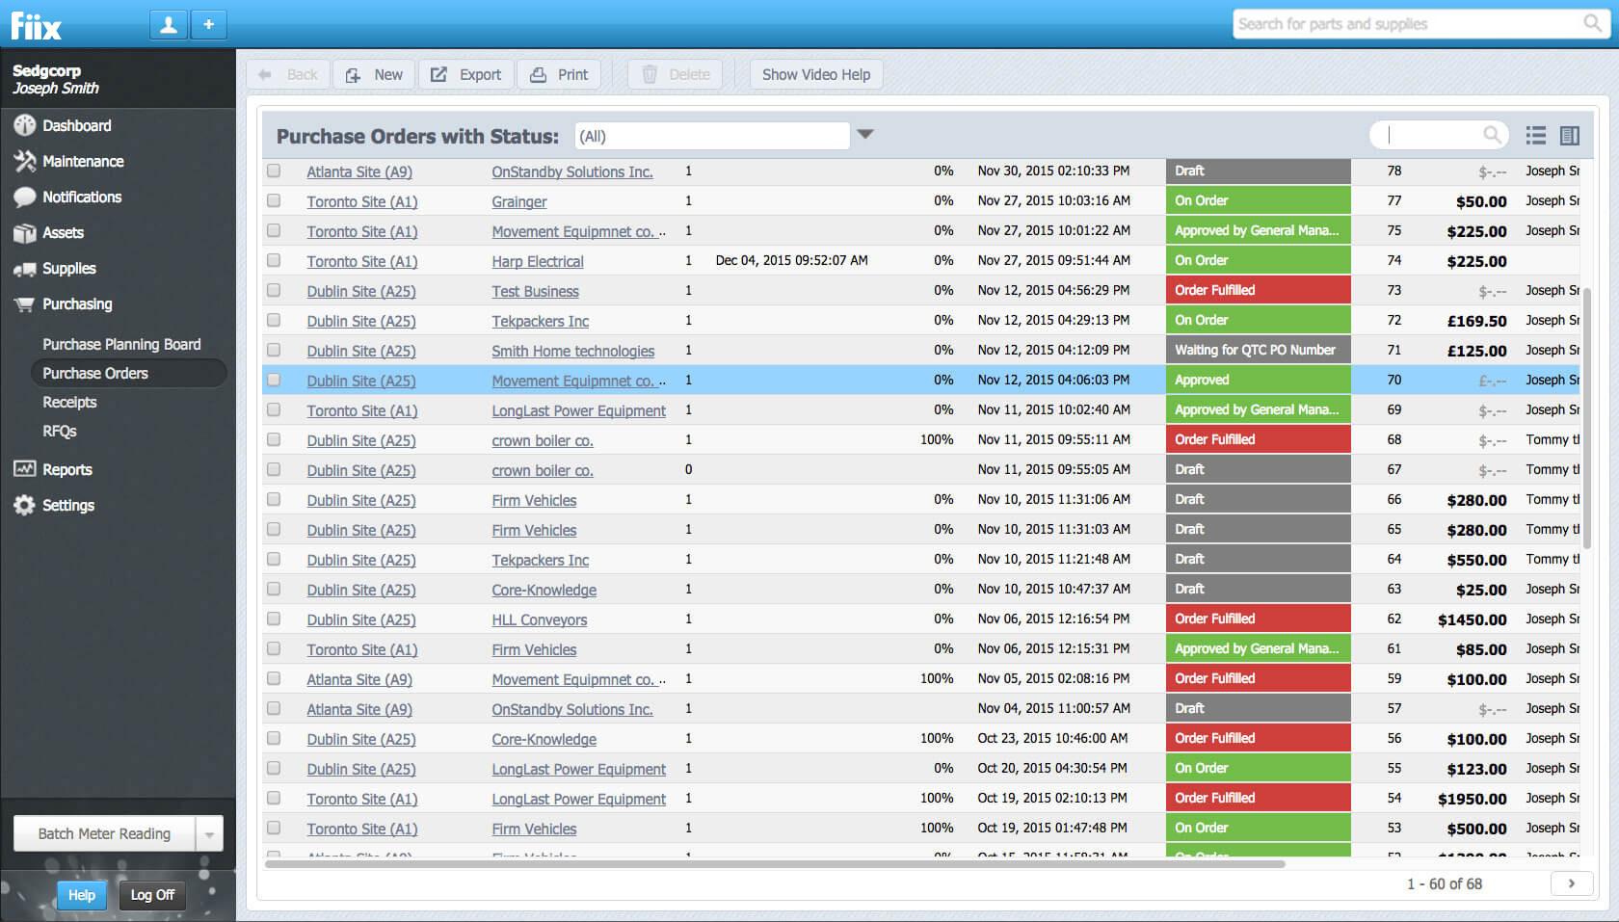
Task: Click the Export button
Action: (465, 74)
